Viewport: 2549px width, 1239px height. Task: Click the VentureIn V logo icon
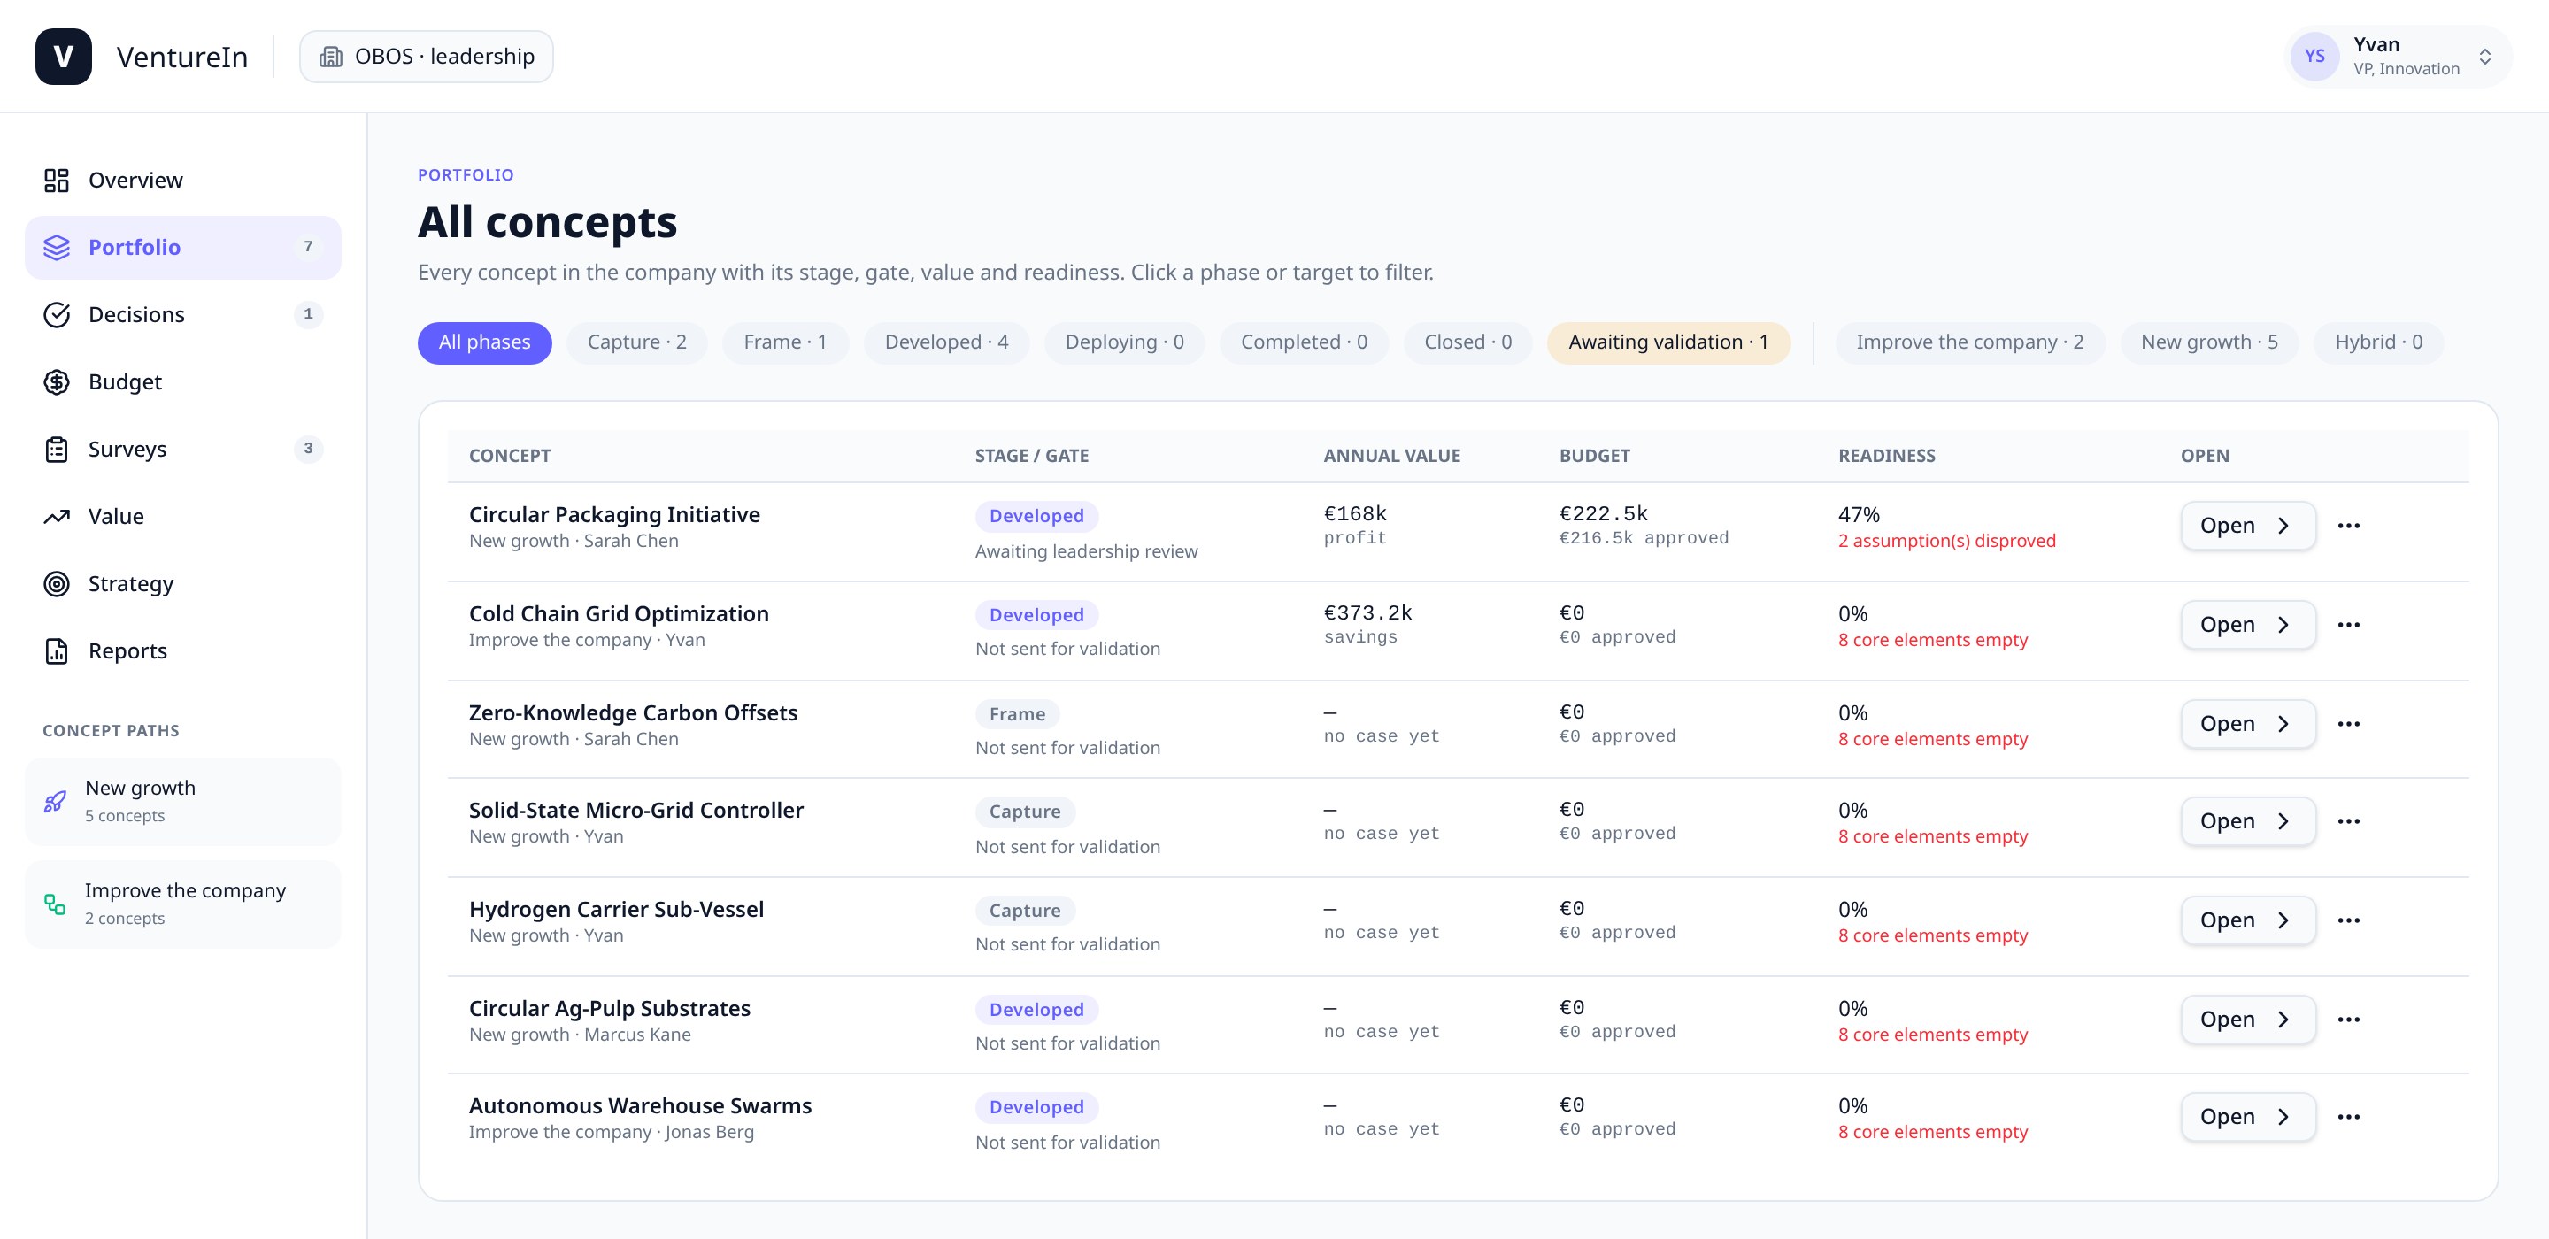point(64,57)
